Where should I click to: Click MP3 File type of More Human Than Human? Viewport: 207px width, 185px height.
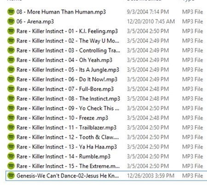pos(193,12)
